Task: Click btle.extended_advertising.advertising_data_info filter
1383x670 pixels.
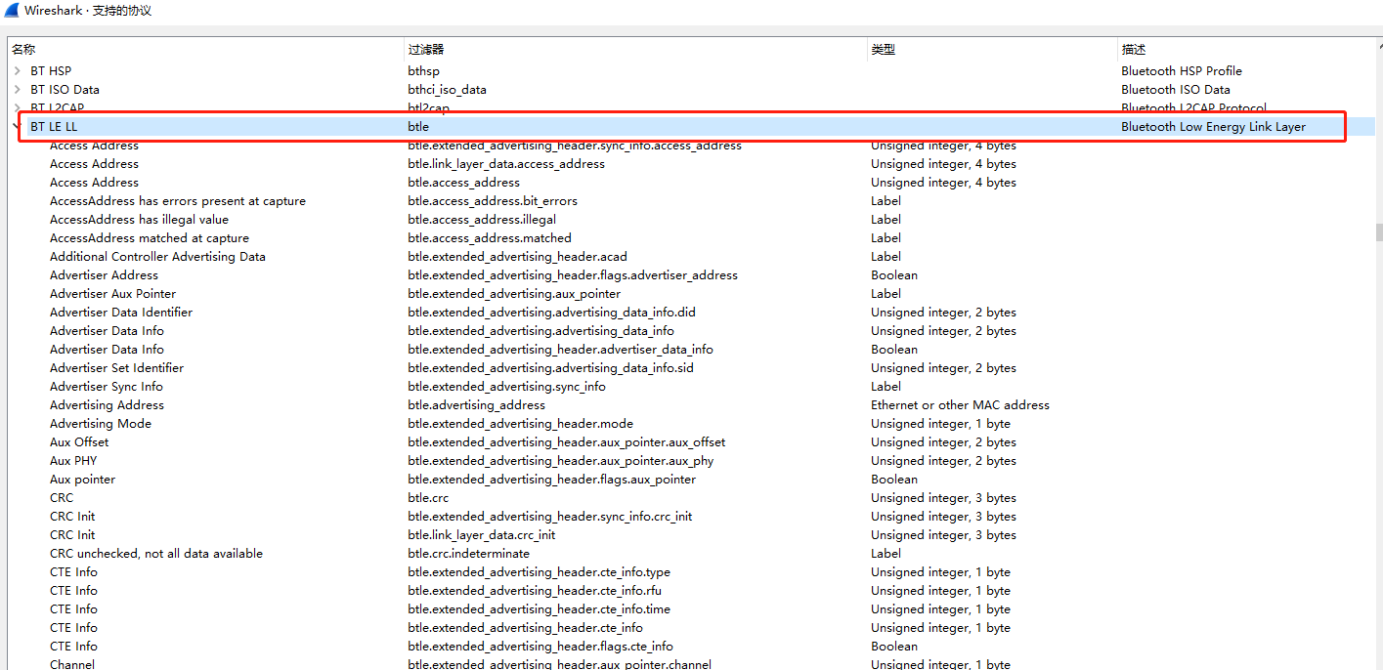Action: click(540, 331)
